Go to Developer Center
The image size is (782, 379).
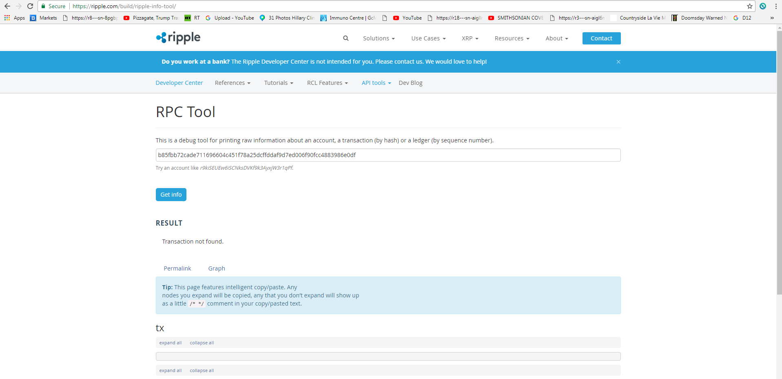pyautogui.click(x=179, y=83)
